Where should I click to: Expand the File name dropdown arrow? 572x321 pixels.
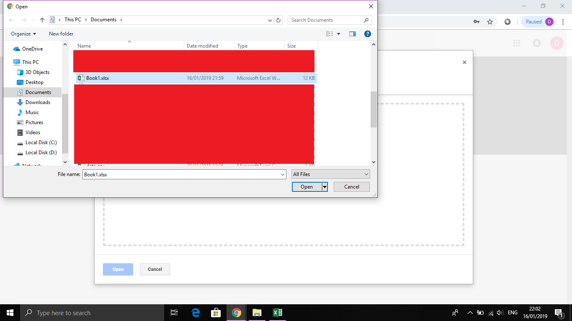(283, 174)
